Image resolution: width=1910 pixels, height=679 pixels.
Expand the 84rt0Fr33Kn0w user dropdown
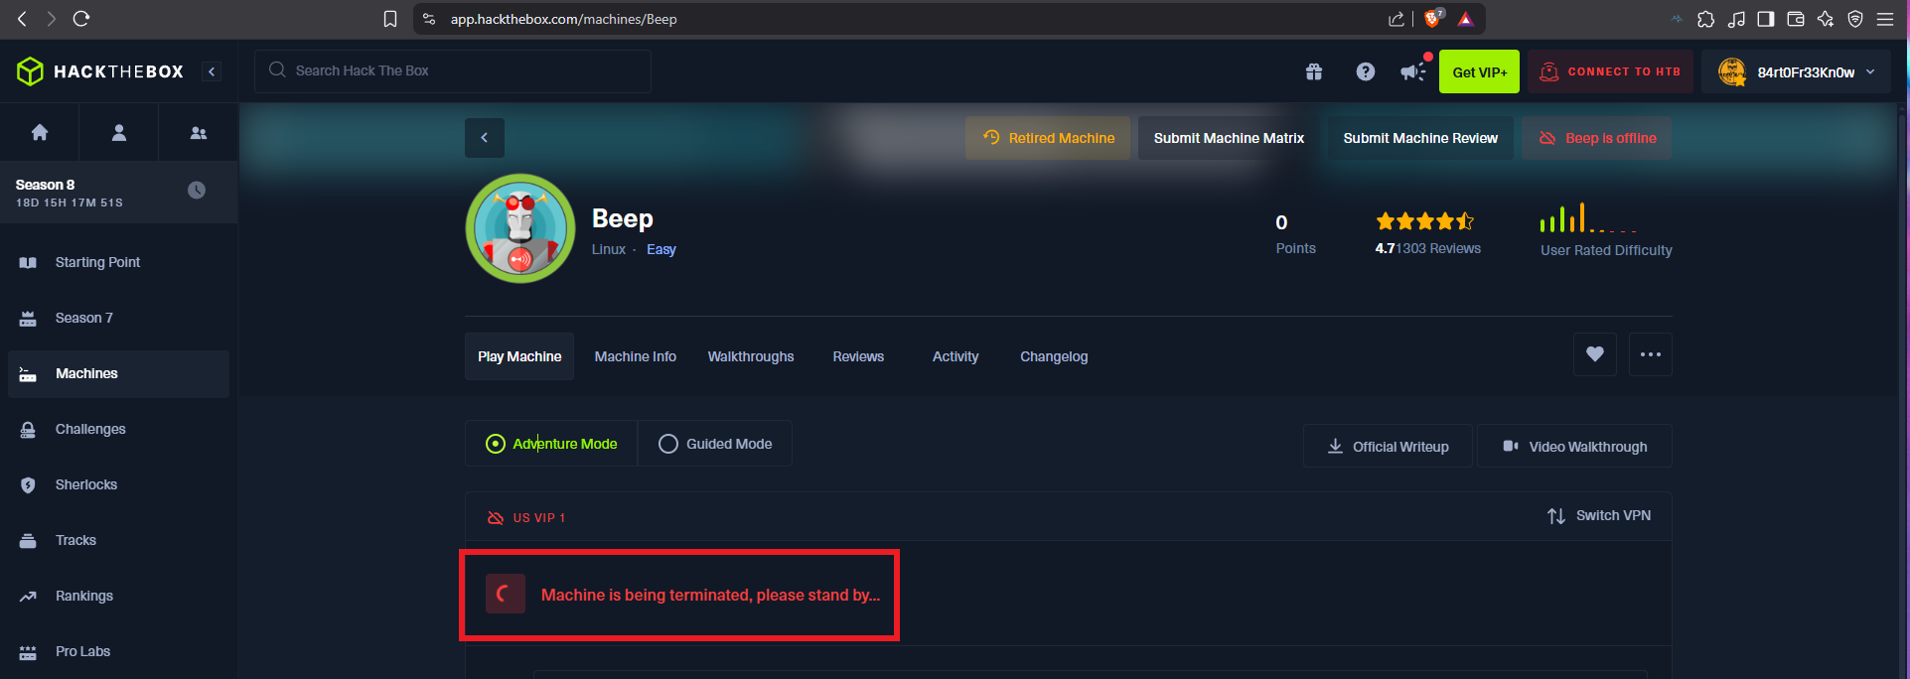(1796, 71)
